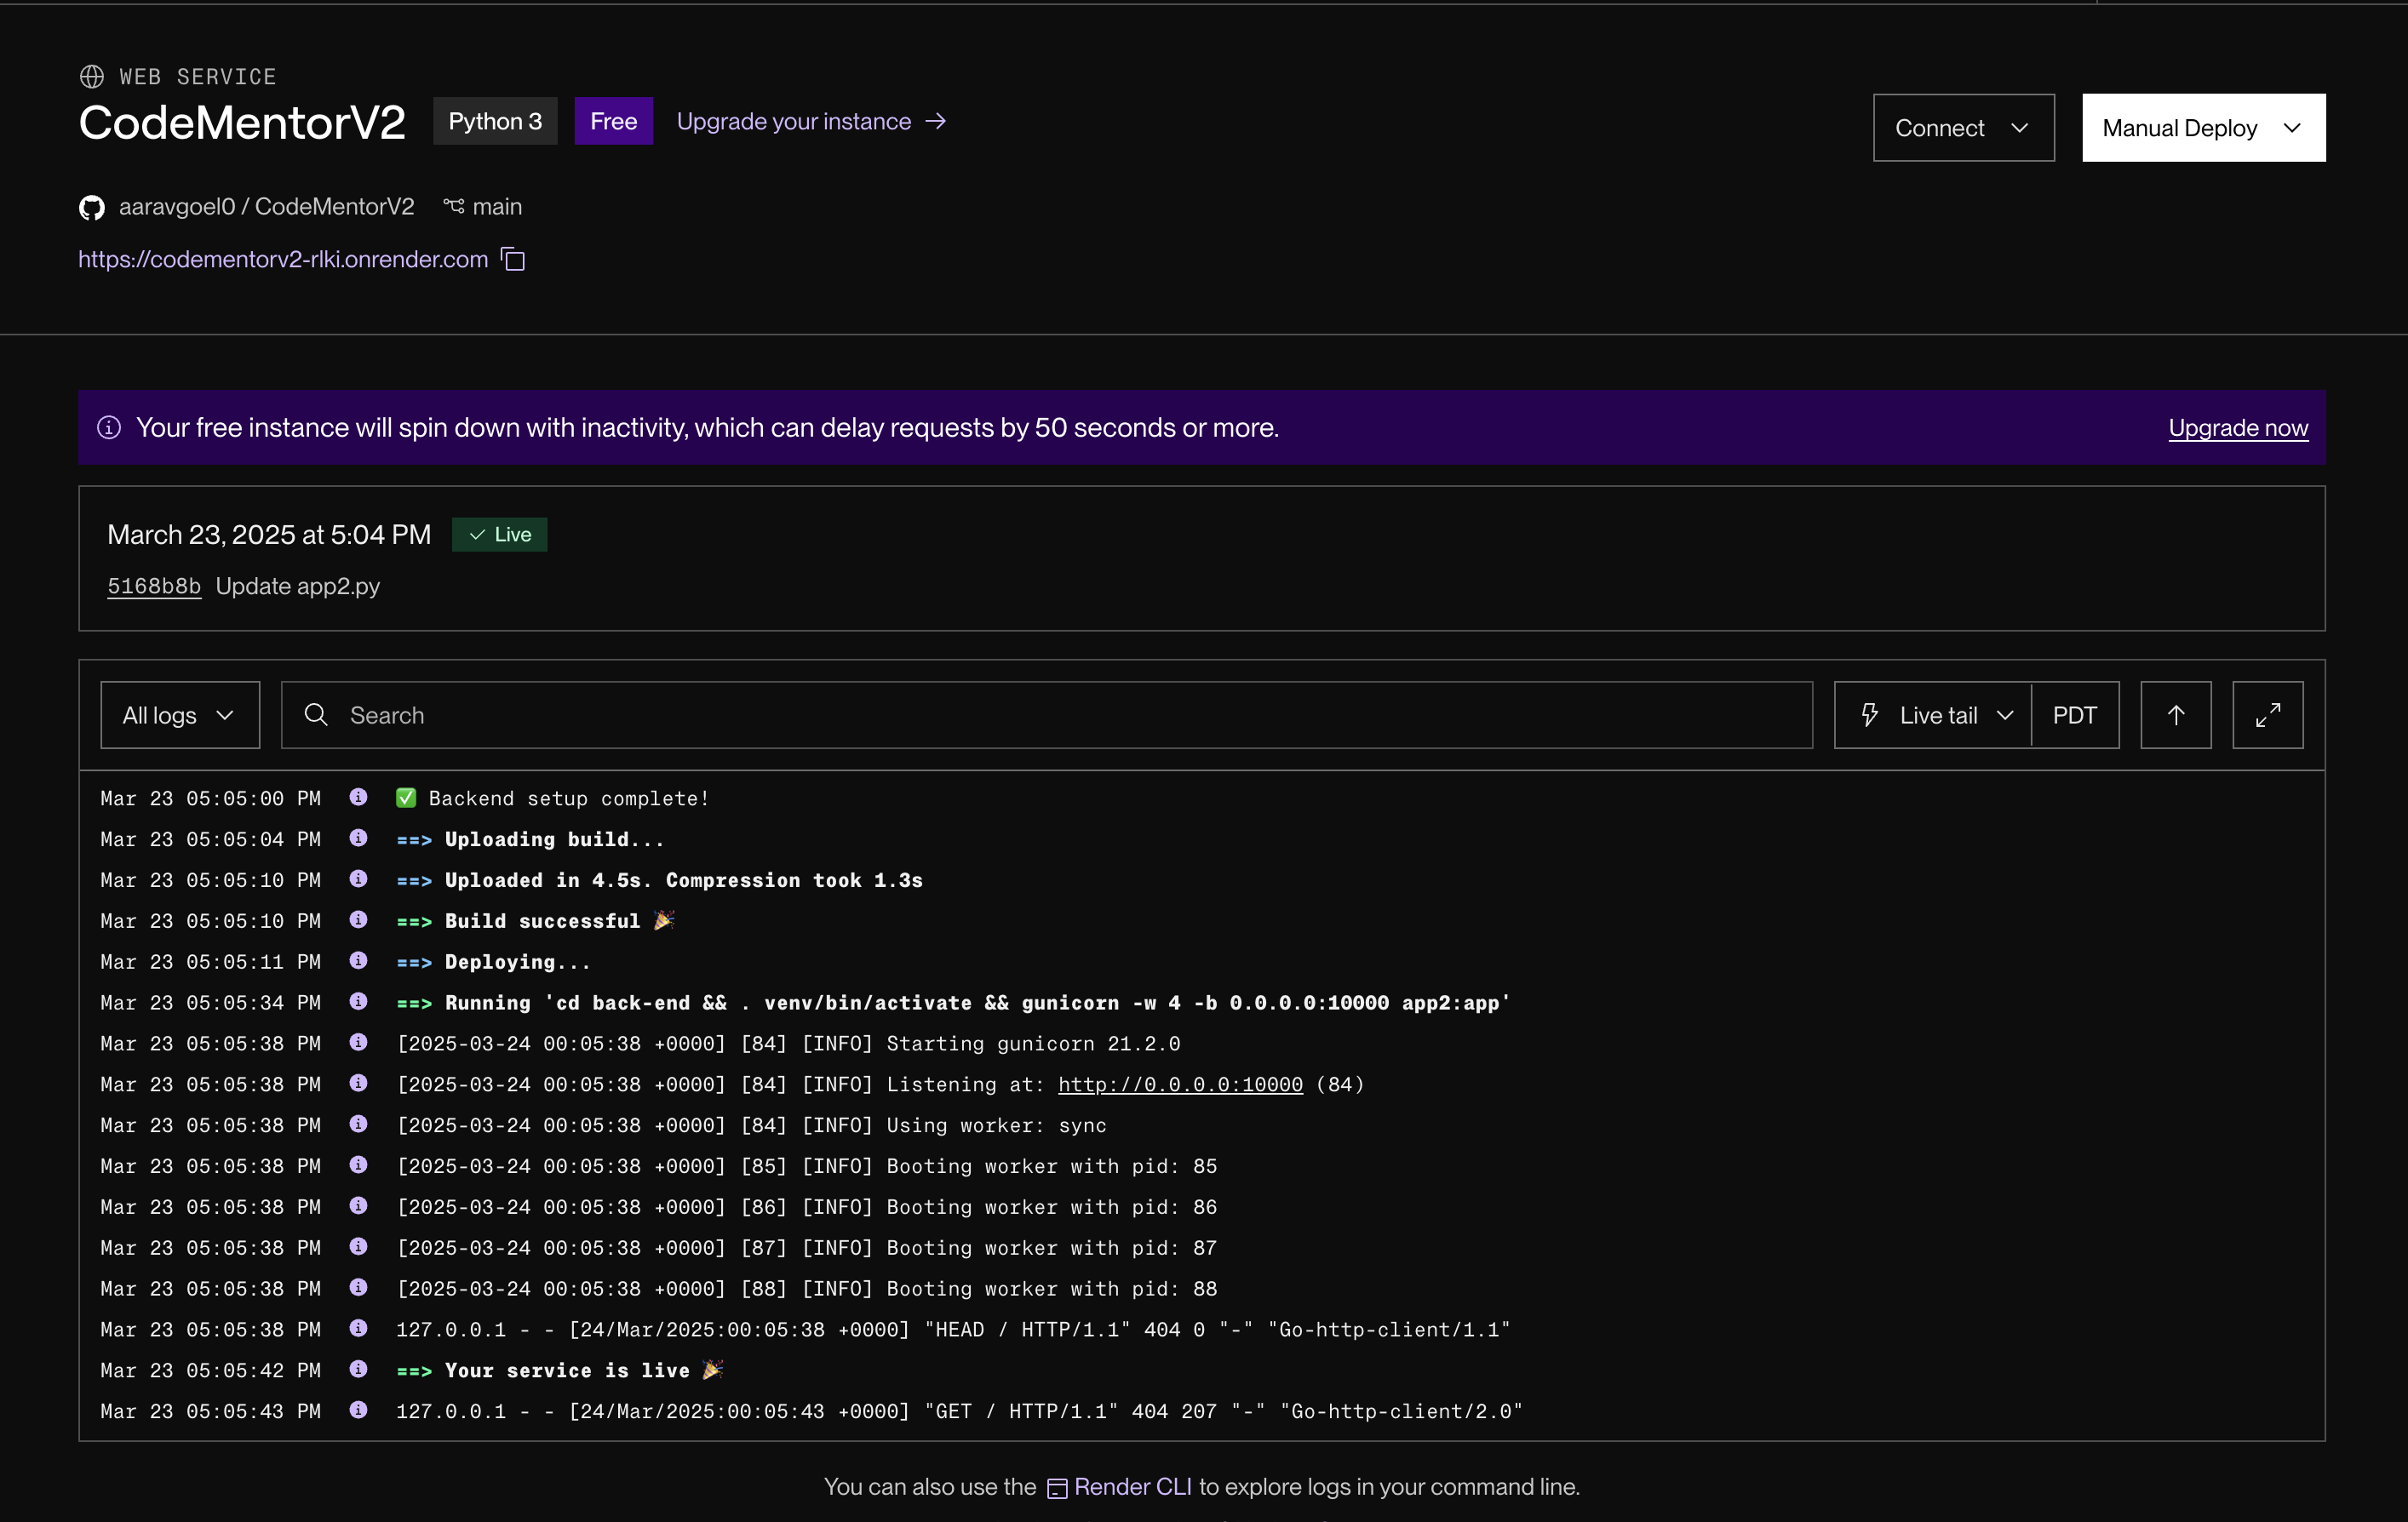Copy the service URL with clipboard icon

[x=513, y=259]
